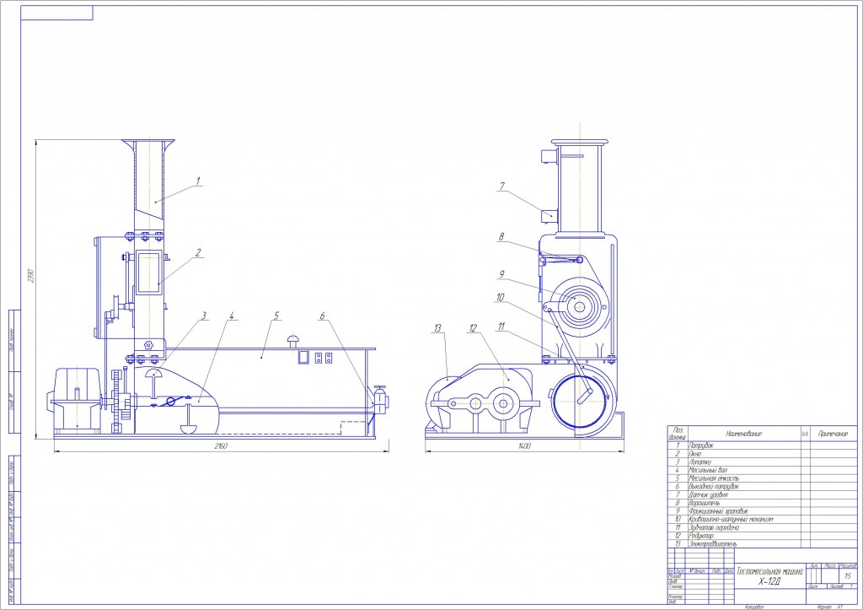Click 'Редуктор' entry in the table

point(701,536)
